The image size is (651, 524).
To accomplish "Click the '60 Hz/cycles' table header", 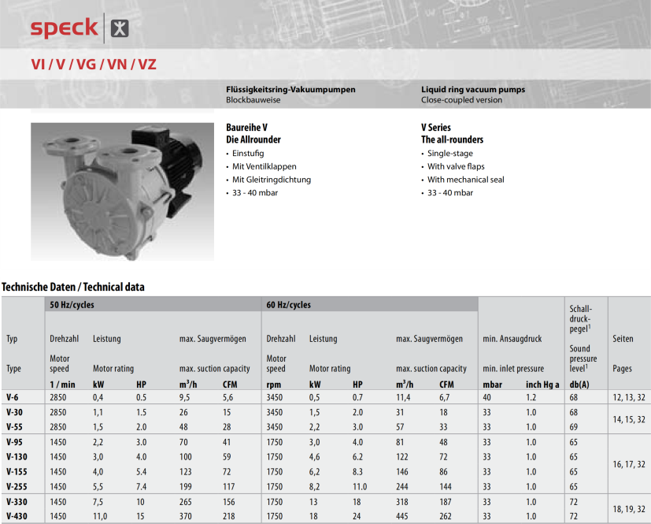I will [288, 305].
